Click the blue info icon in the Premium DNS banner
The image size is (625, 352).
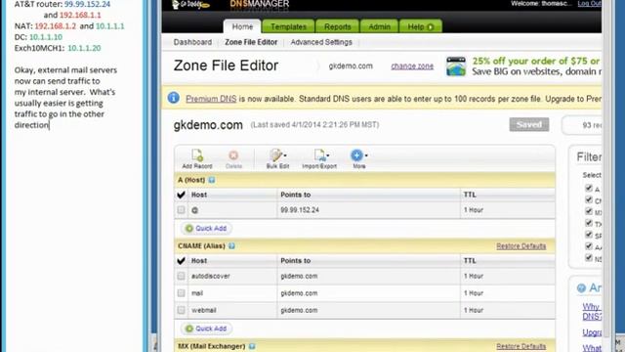174,98
